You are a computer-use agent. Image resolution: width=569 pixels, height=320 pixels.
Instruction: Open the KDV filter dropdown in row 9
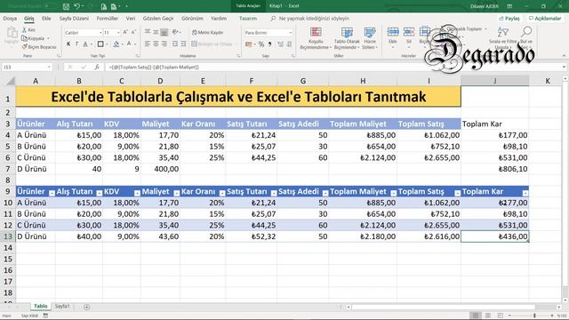(137, 194)
